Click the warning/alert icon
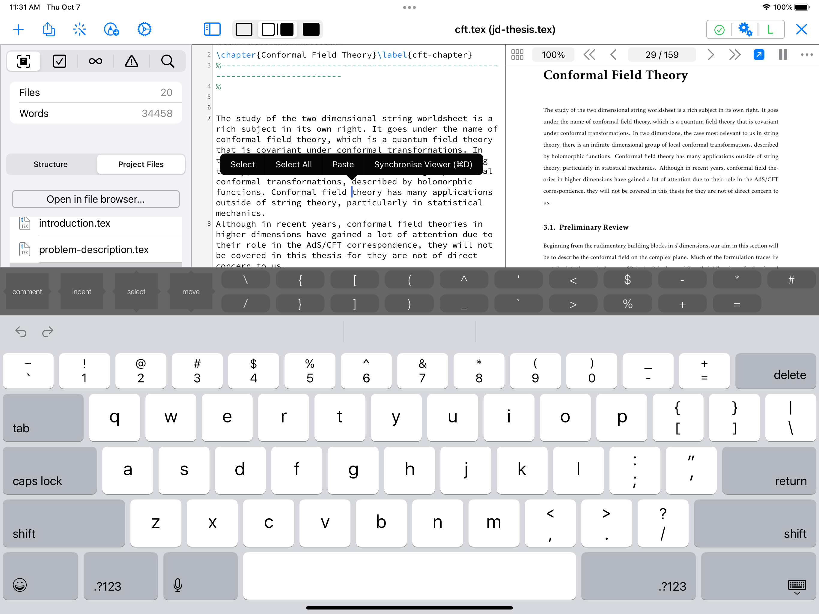This screenshot has height=614, width=819. 132,61
